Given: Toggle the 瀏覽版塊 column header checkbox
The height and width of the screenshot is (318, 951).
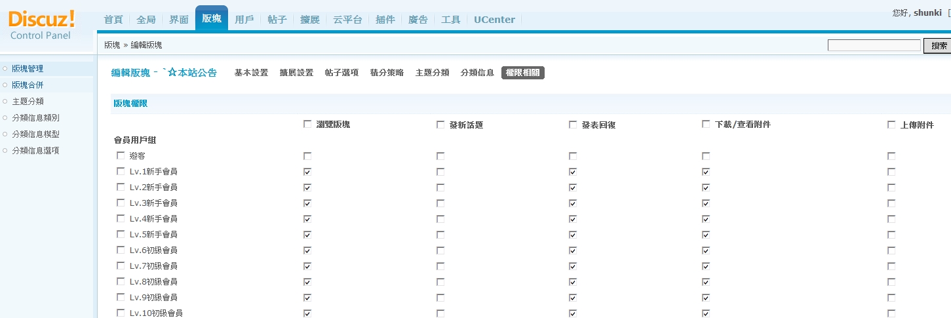Looking at the screenshot, I should [x=307, y=124].
